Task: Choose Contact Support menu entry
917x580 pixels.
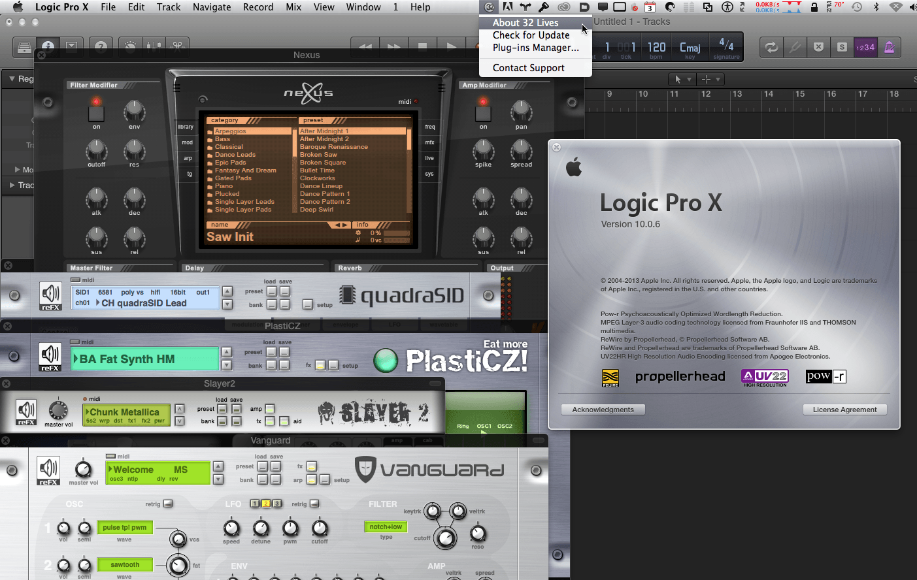Action: coord(535,68)
